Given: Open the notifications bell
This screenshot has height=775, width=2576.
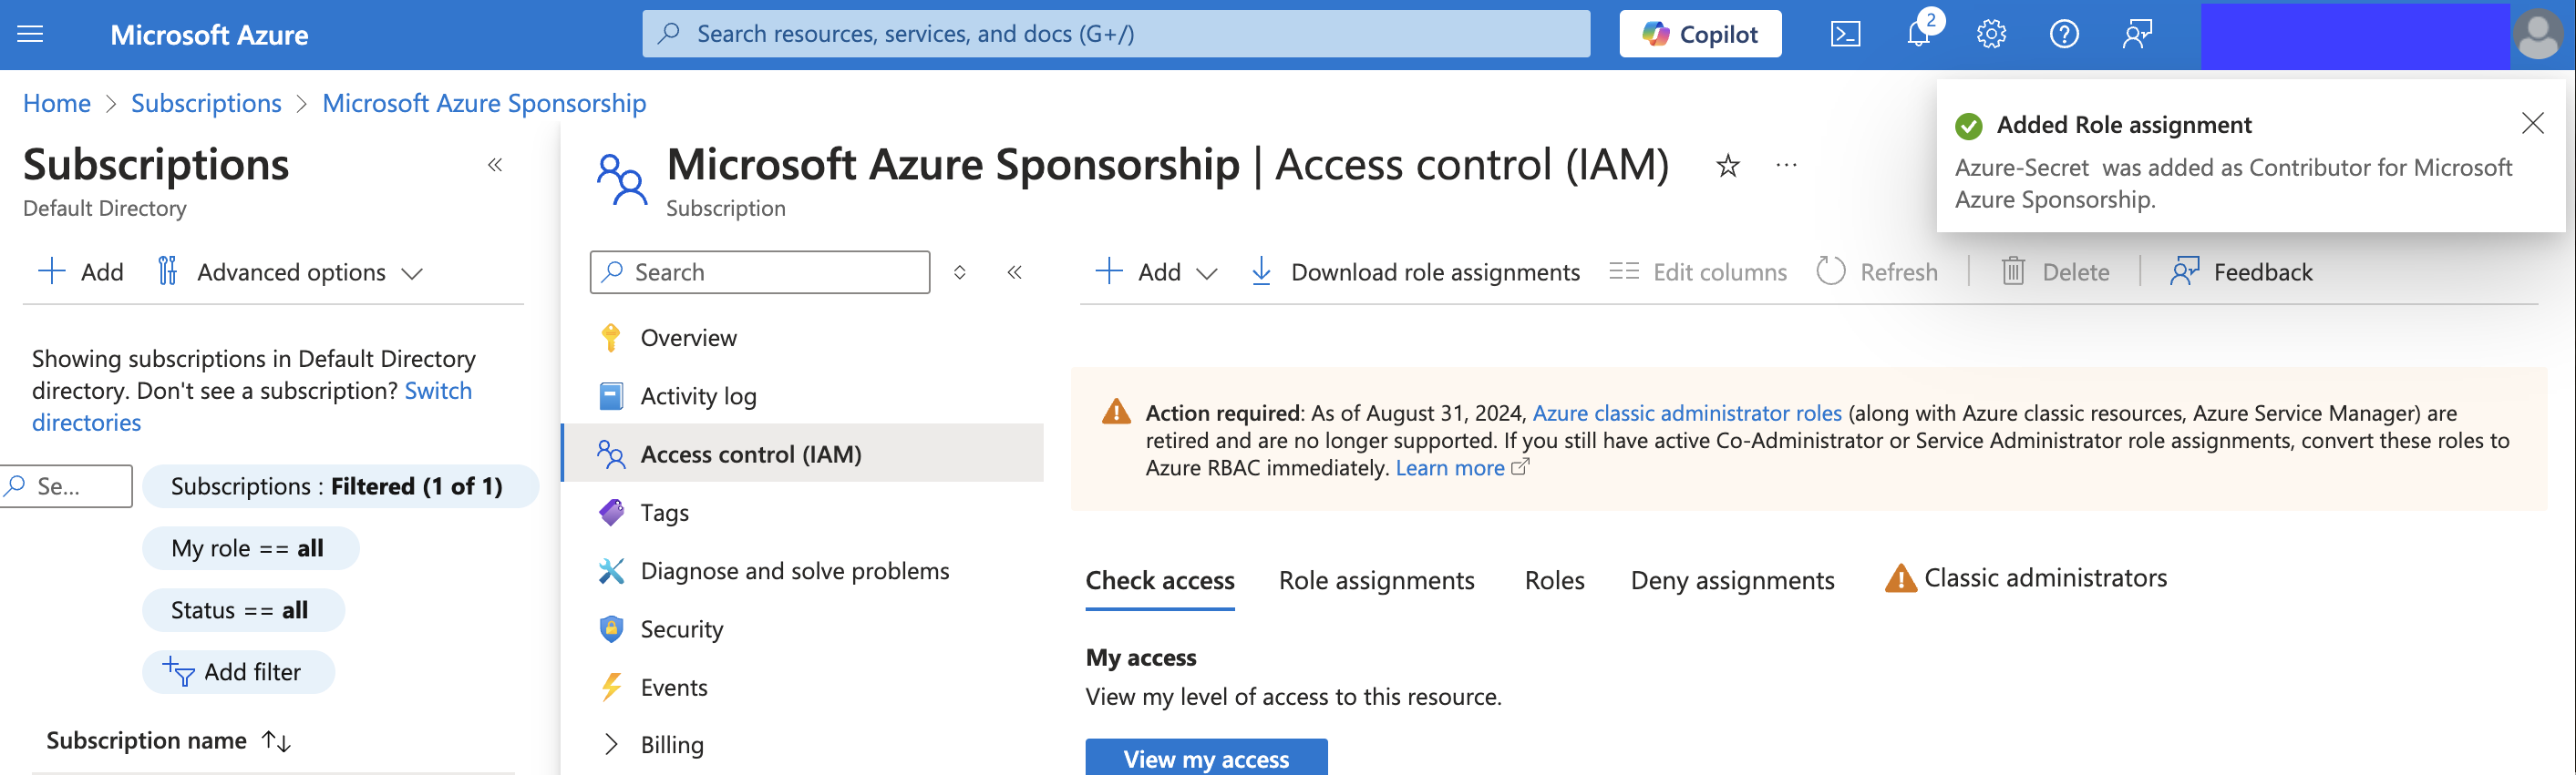Looking at the screenshot, I should (x=1918, y=34).
